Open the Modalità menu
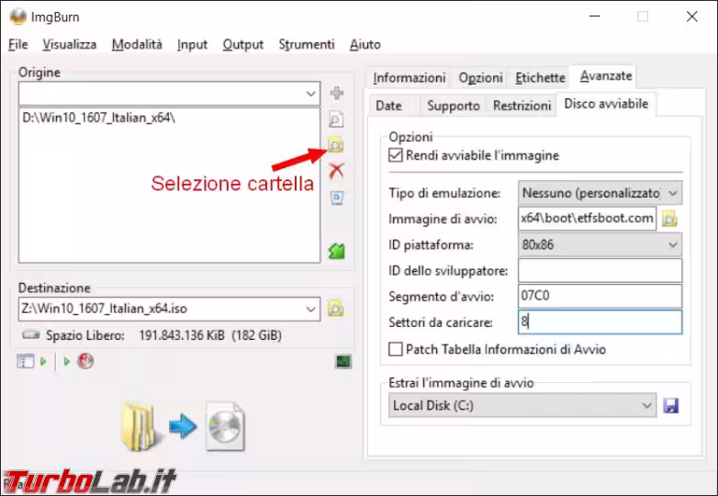Viewport: 718px width, 496px height. tap(137, 44)
